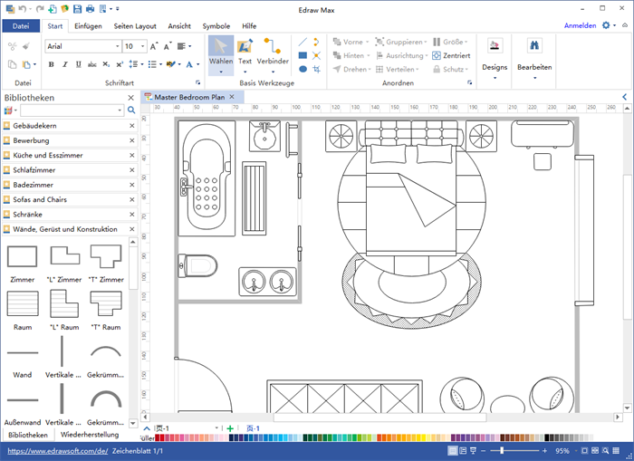
Task: Switch to the Einfügen ribbon tab
Action: (88, 26)
